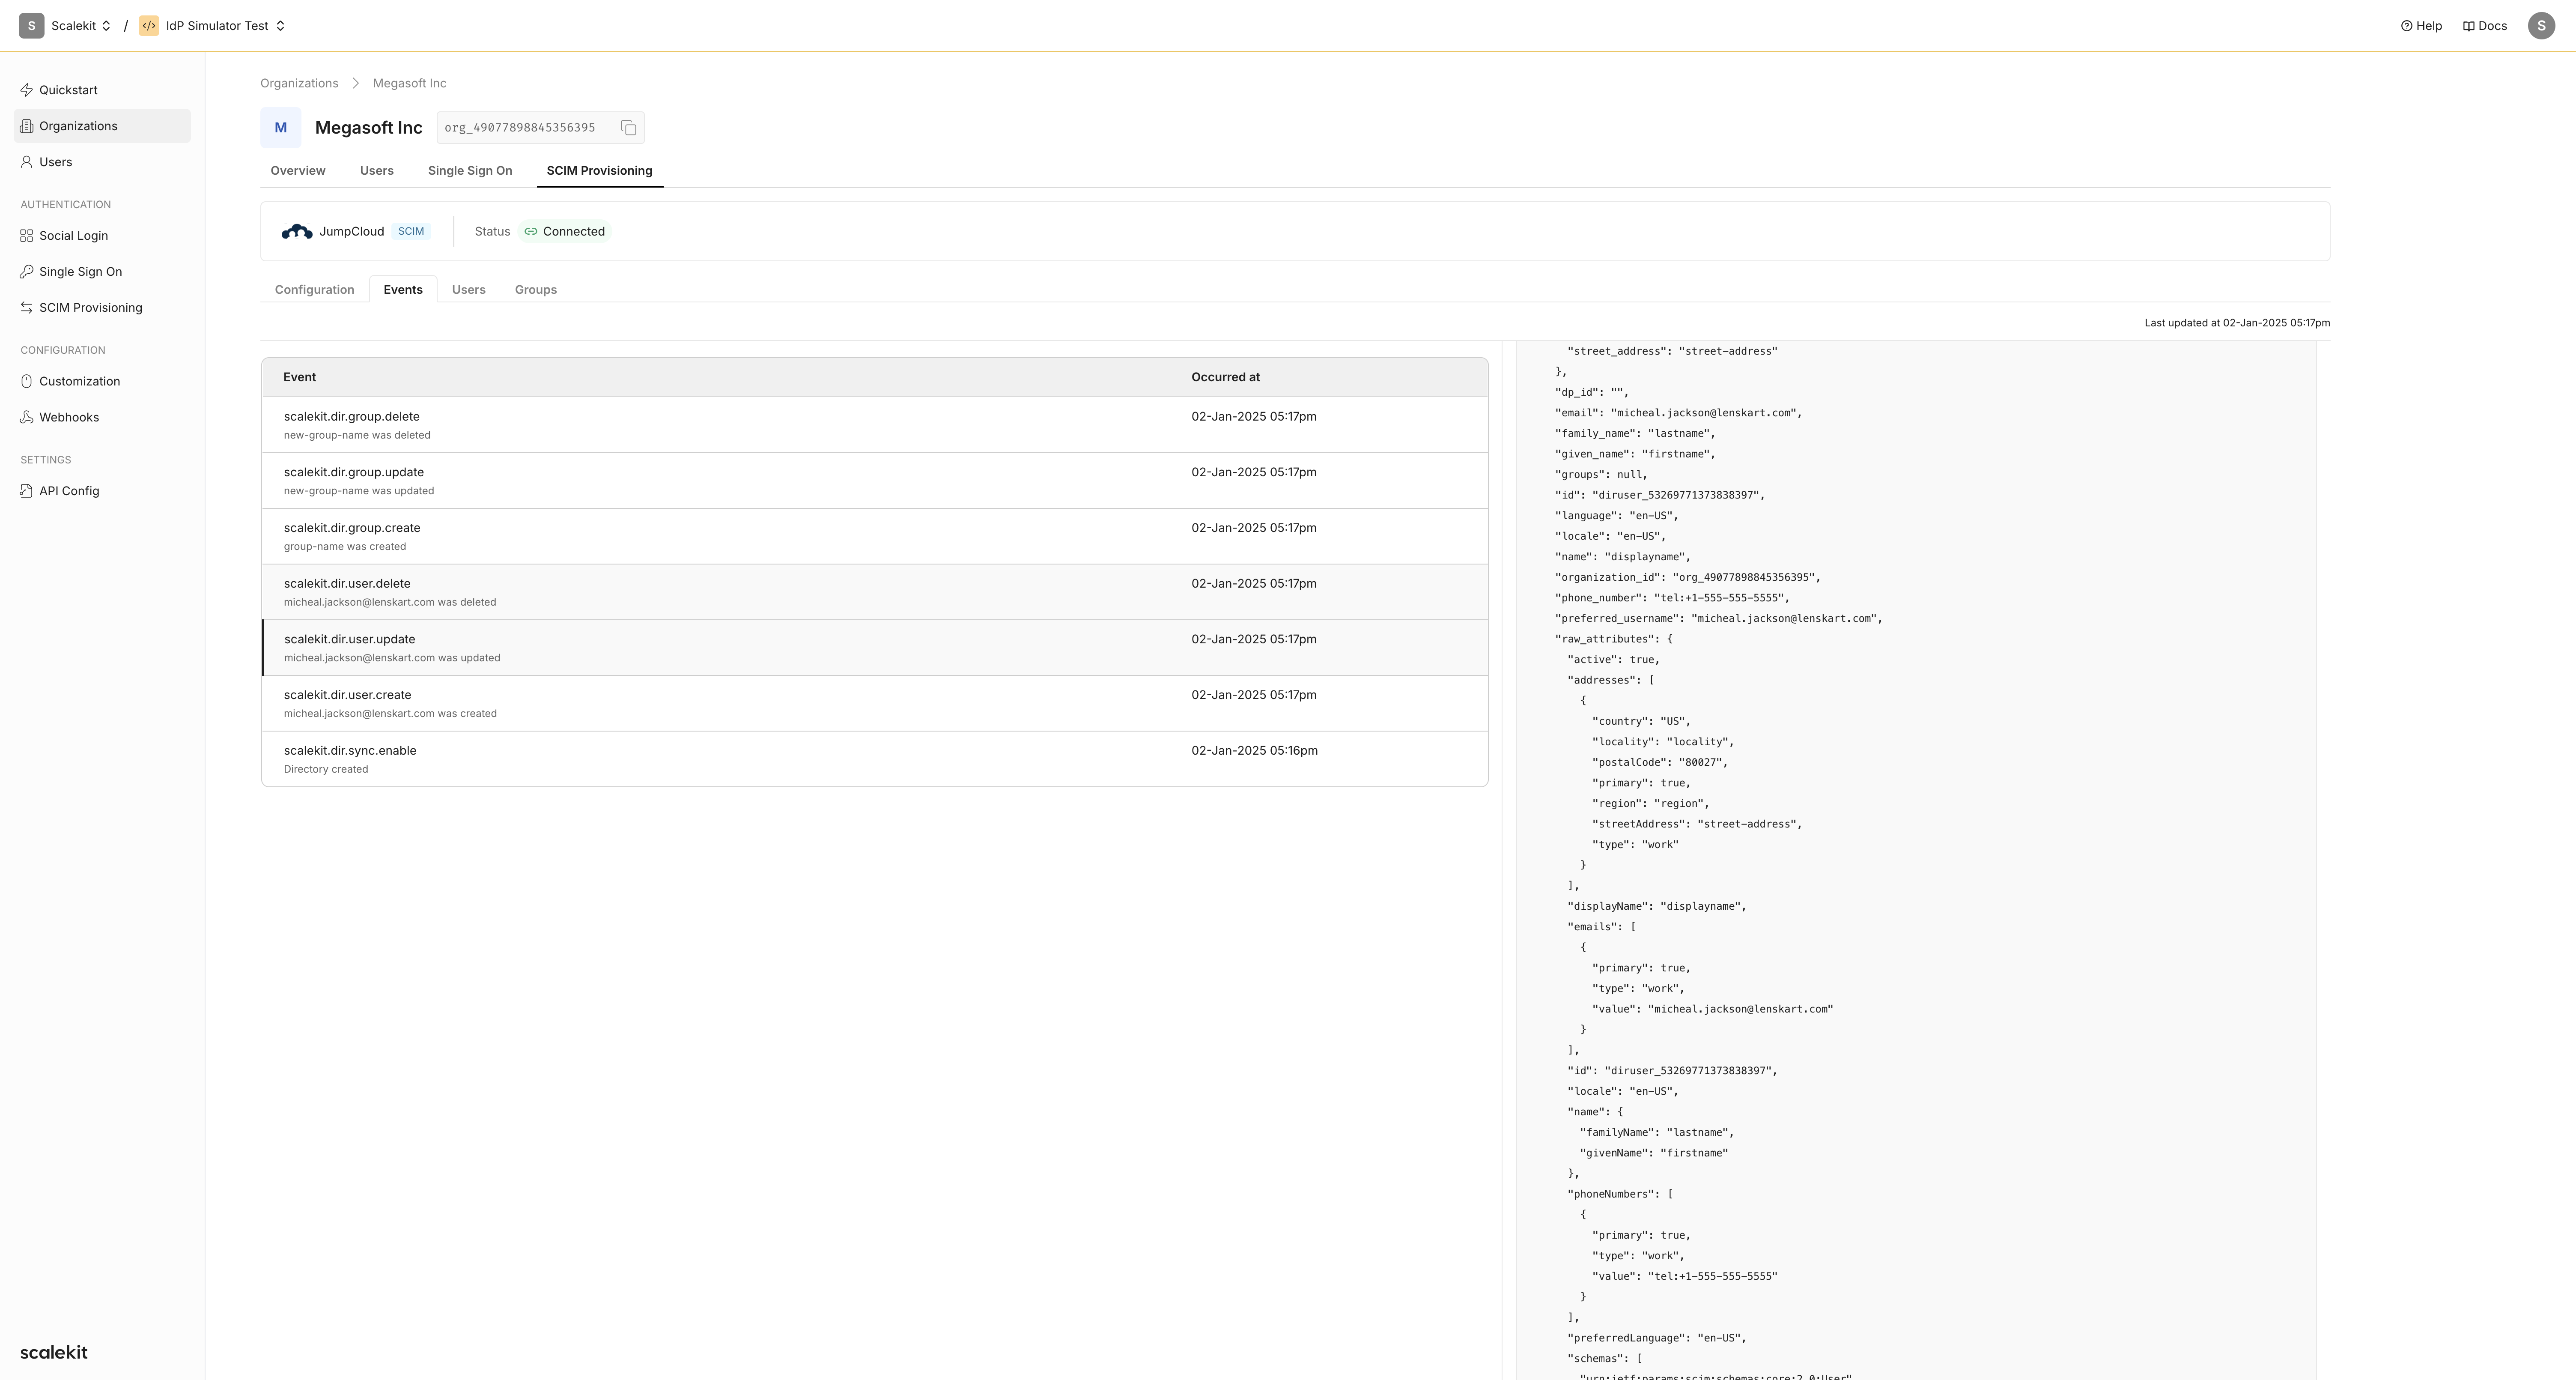Click the "group-name was created" description
2576x1380 pixels.
click(345, 547)
